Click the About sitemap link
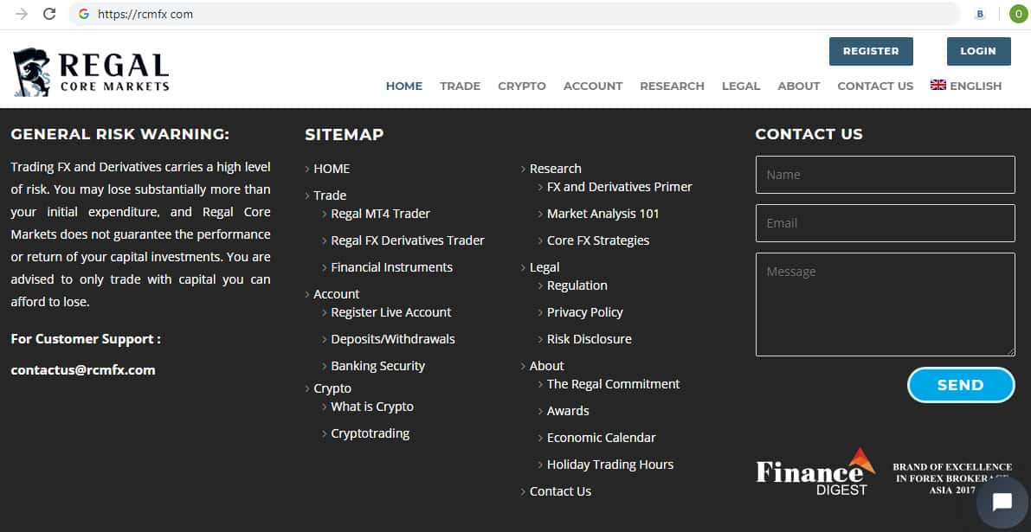1031x532 pixels. coord(547,366)
